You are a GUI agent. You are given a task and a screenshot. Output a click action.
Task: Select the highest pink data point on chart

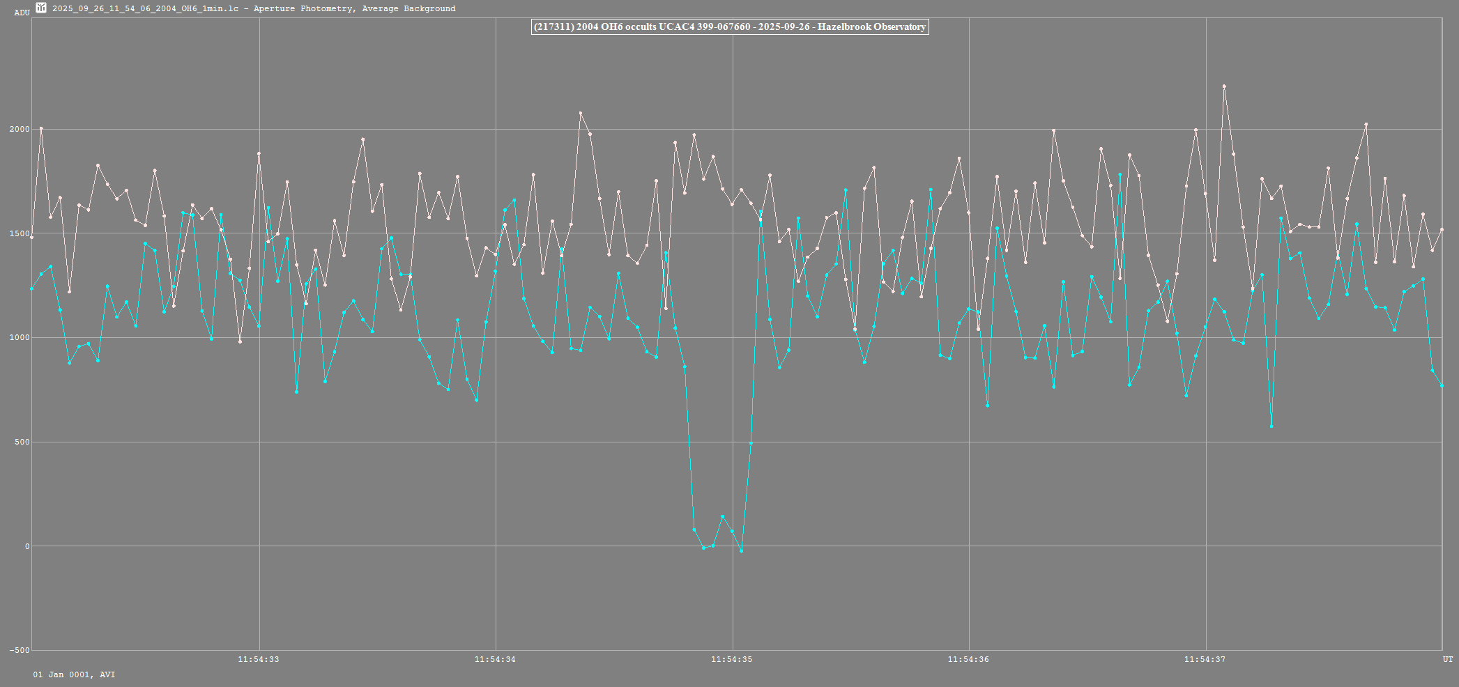[x=1224, y=86]
